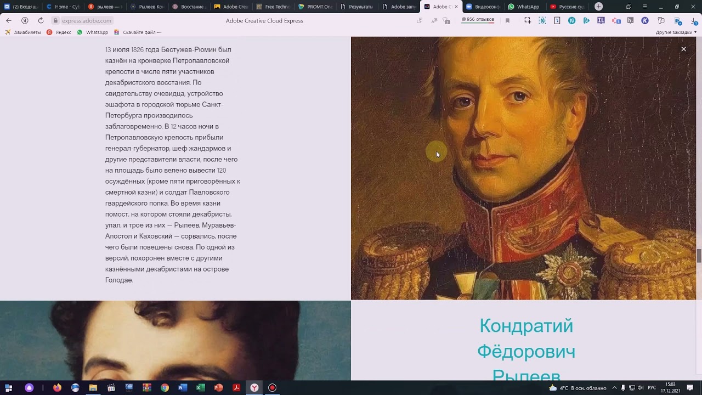The height and width of the screenshot is (395, 702).
Task: Open the WhatsApp bookmark in bookmarks bar
Action: pyautogui.click(x=93, y=32)
